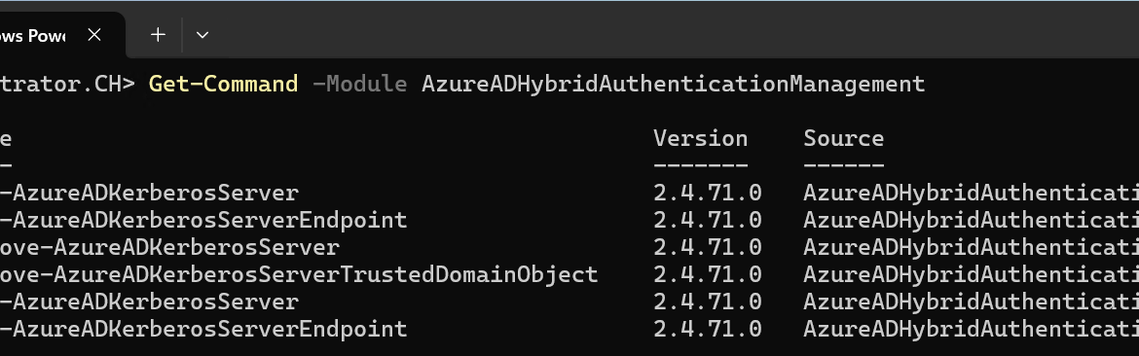This screenshot has height=356, width=1139.
Task: Click the Get-Command cmdlet text
Action: tap(223, 84)
